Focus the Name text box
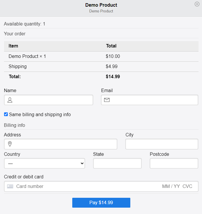 (x=52, y=100)
